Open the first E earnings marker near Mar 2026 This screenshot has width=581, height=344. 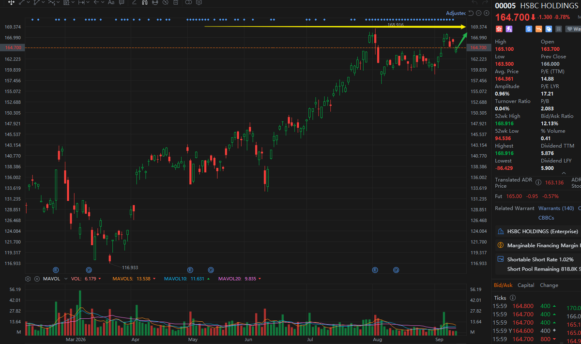56,269
